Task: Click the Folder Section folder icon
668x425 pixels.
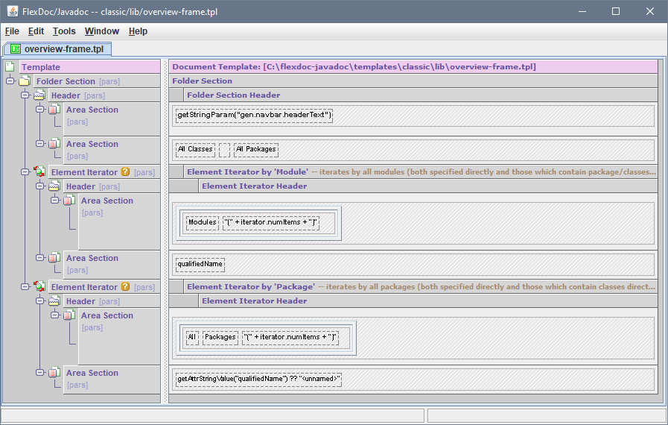Action: click(x=25, y=81)
